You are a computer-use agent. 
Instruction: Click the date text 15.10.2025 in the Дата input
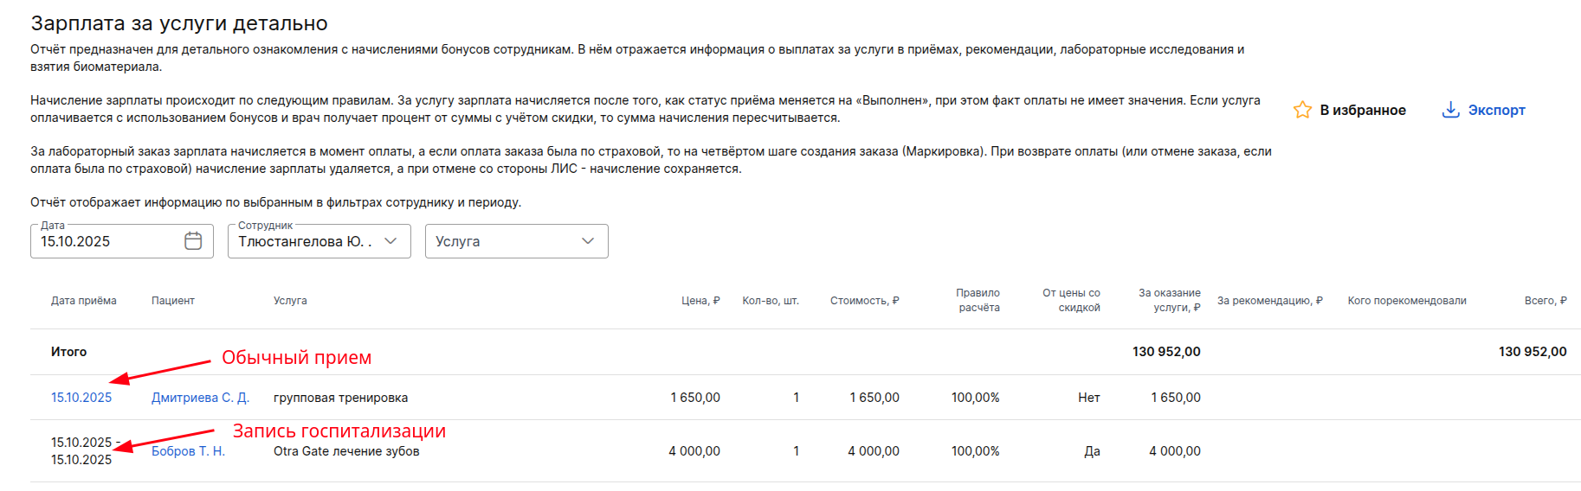point(76,242)
